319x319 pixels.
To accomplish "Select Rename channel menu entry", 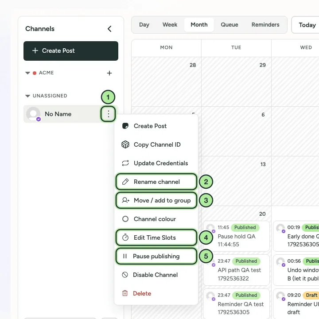I will pos(156,182).
